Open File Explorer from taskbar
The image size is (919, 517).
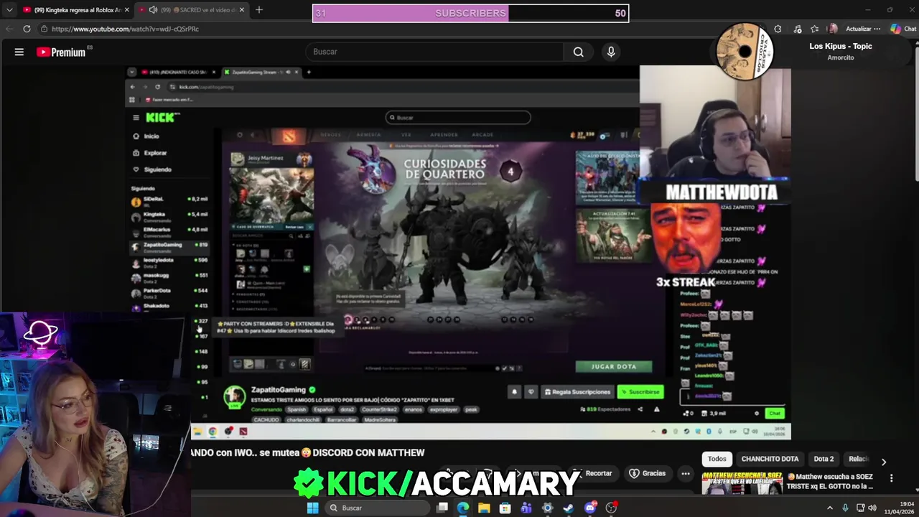coord(484,508)
